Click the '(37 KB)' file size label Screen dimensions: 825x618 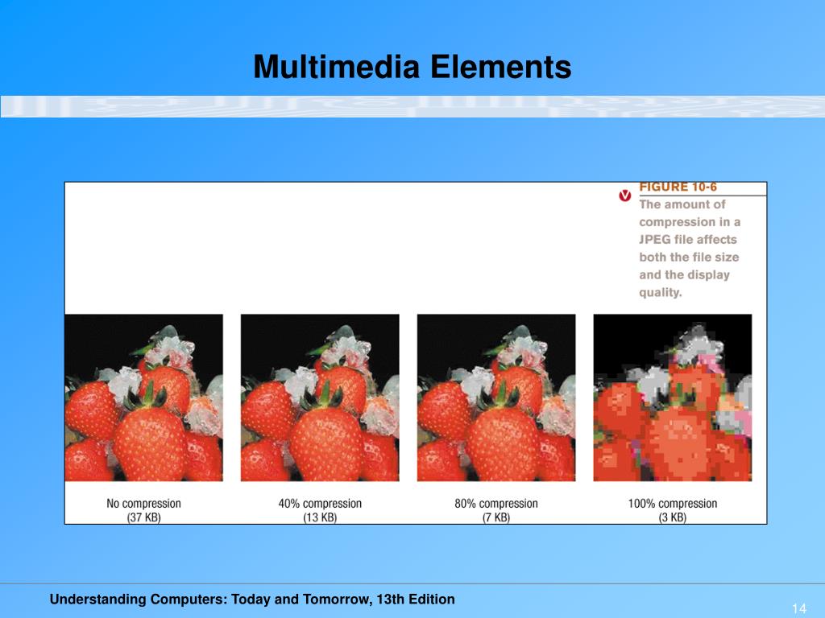click(x=143, y=517)
